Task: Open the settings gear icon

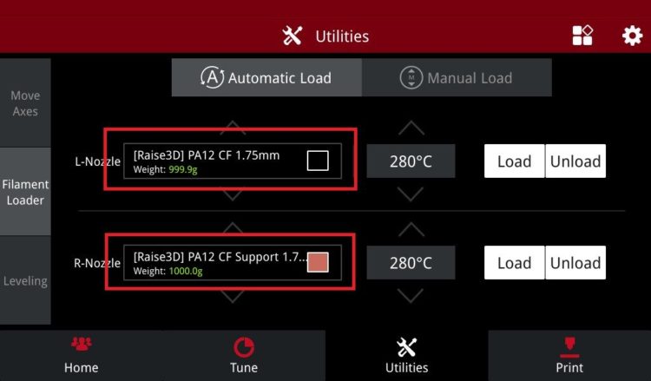Action: coord(632,36)
